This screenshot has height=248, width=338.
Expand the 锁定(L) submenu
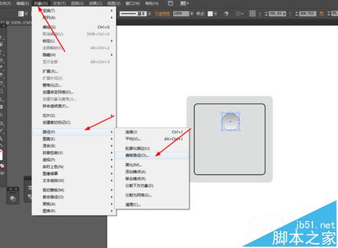click(74, 41)
